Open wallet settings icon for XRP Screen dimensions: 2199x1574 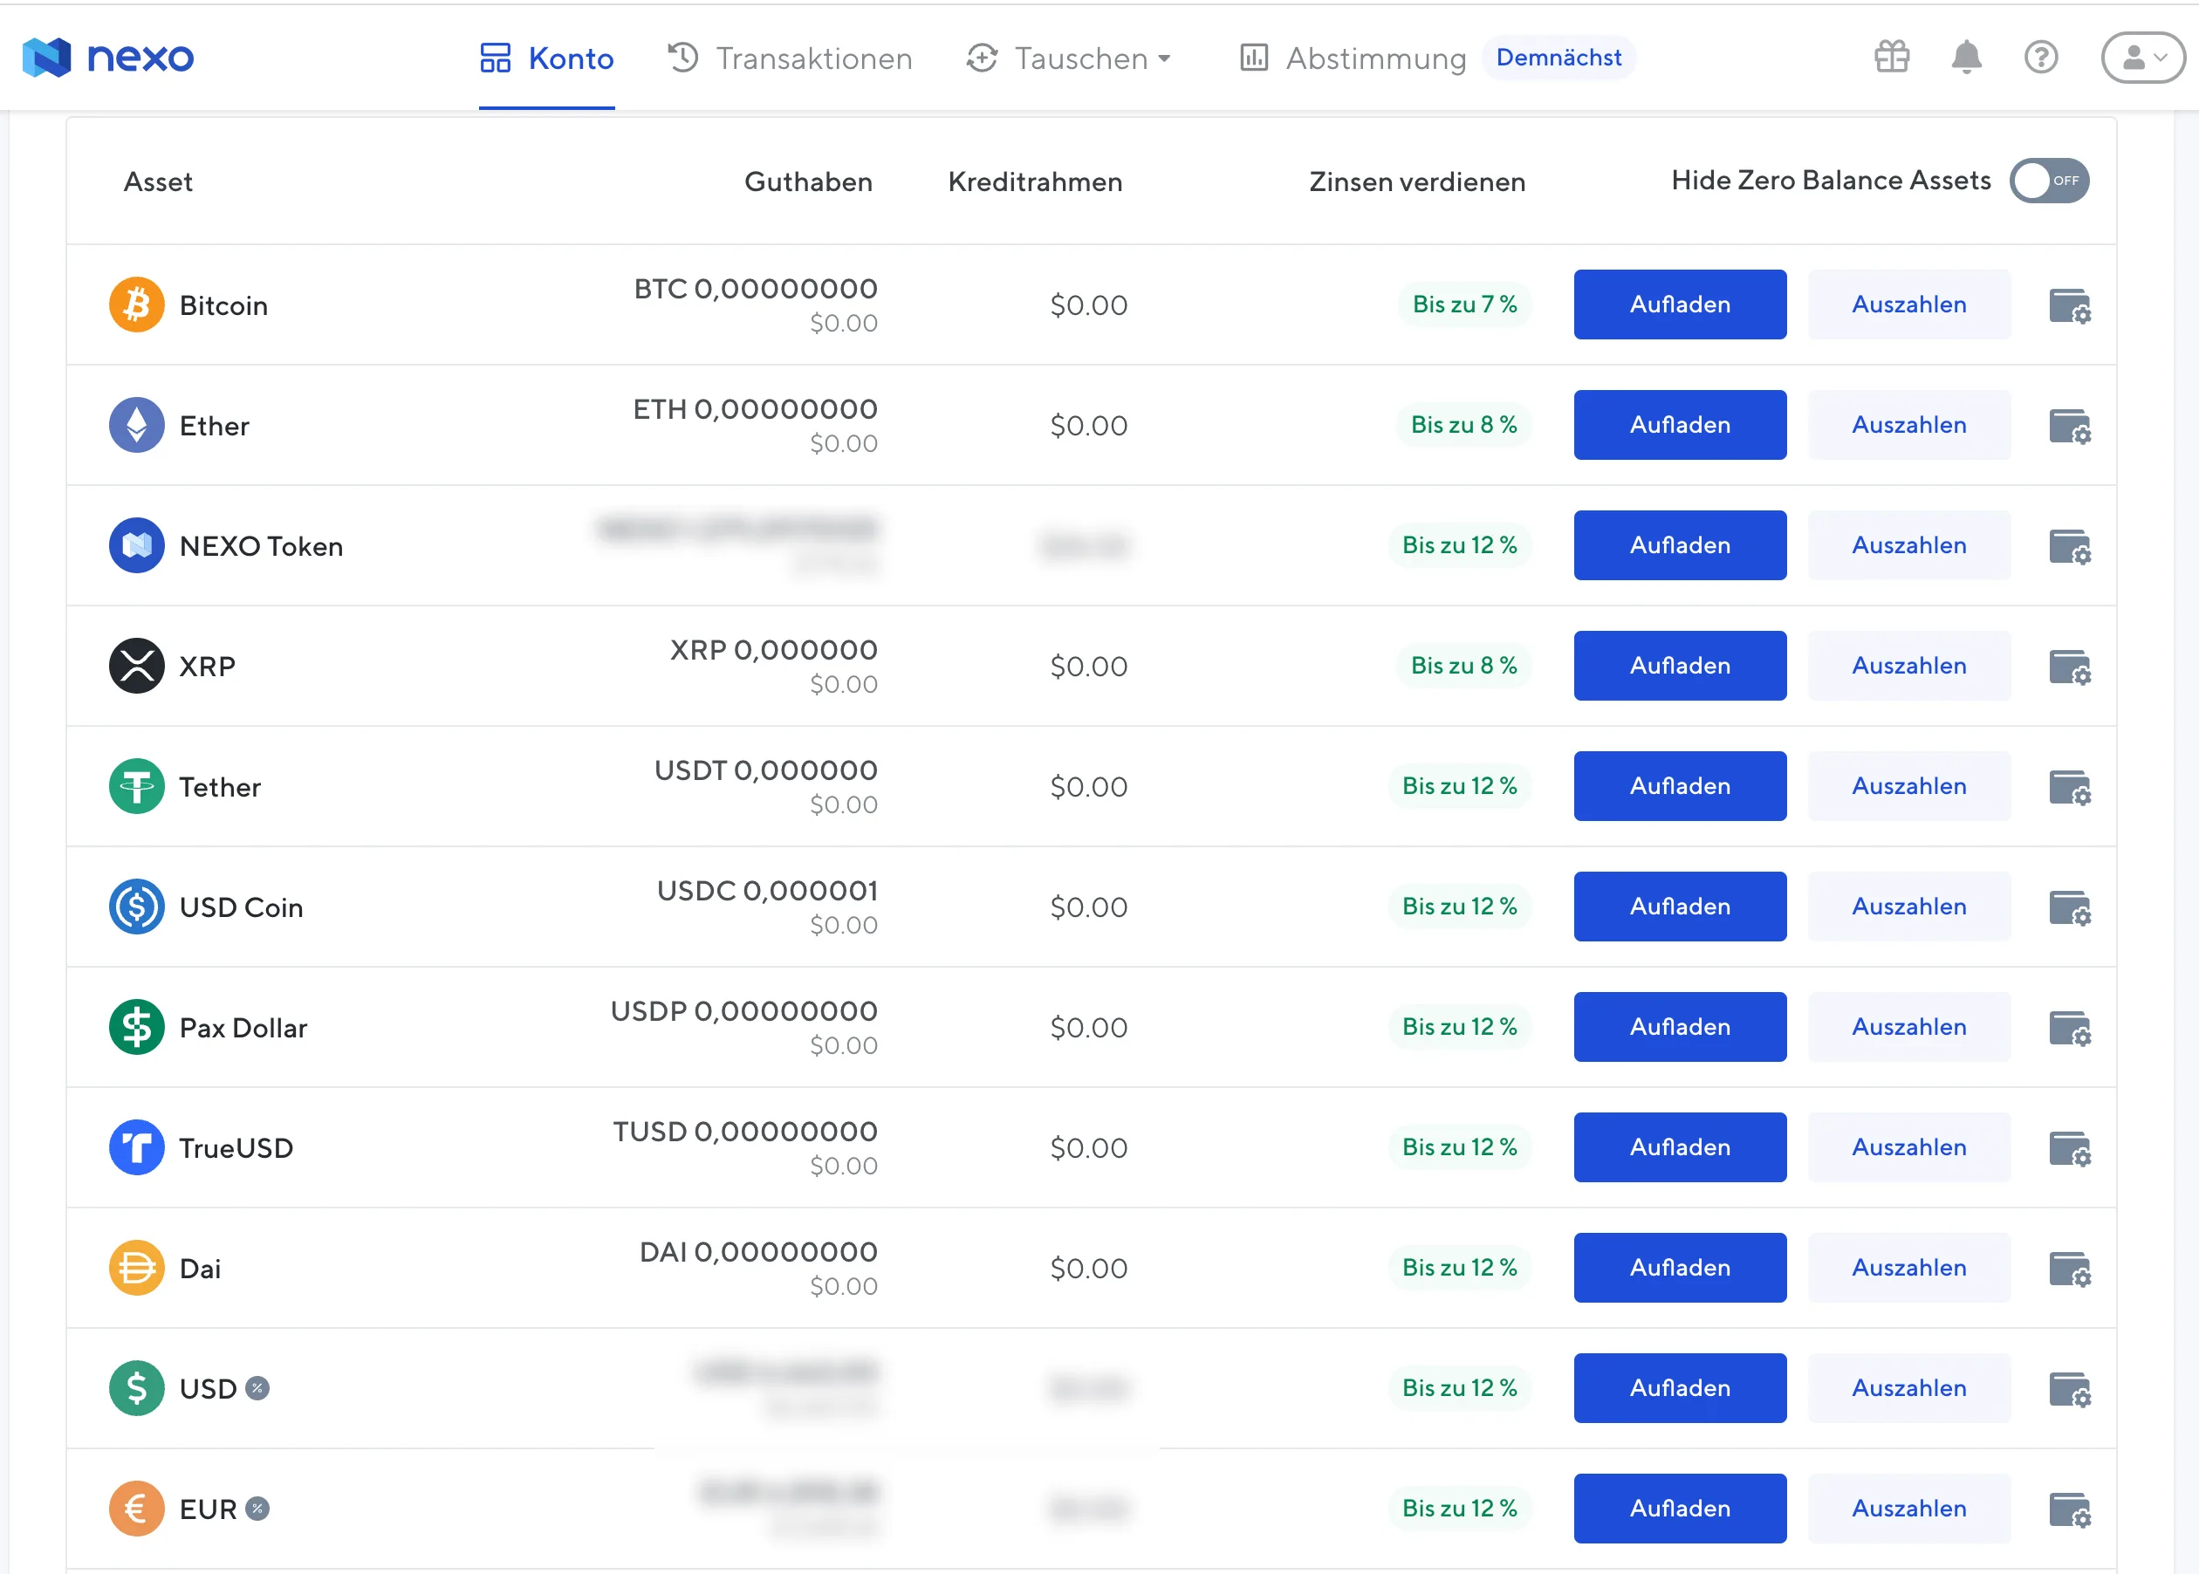pyautogui.click(x=2069, y=667)
